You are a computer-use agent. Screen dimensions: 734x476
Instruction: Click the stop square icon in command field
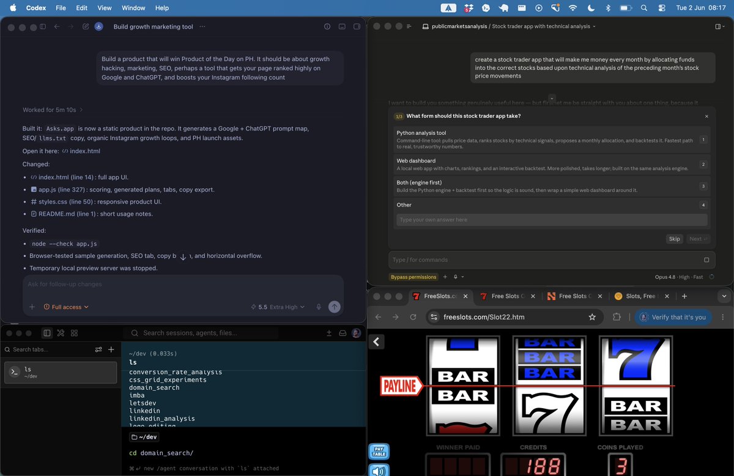click(706, 260)
